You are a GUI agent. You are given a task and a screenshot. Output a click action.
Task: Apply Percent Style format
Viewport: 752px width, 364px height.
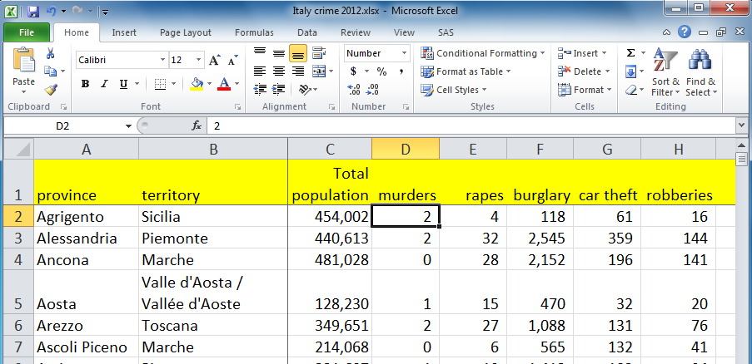pyautogui.click(x=381, y=71)
